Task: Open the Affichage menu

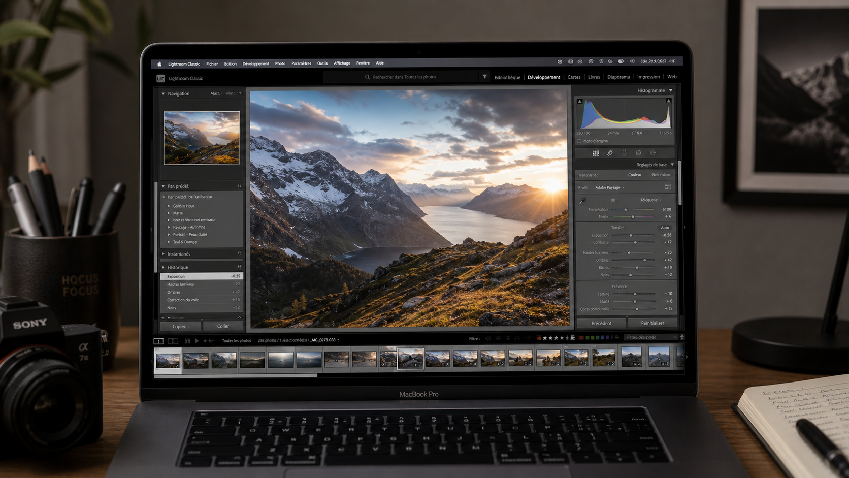Action: pyautogui.click(x=342, y=63)
